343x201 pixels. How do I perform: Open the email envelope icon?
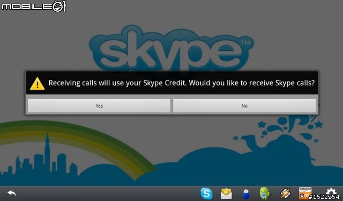point(226,193)
